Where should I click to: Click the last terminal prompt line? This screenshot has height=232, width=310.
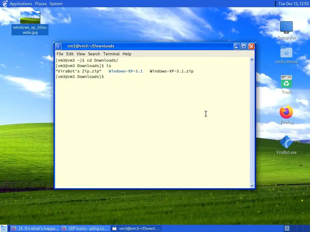(x=80, y=76)
